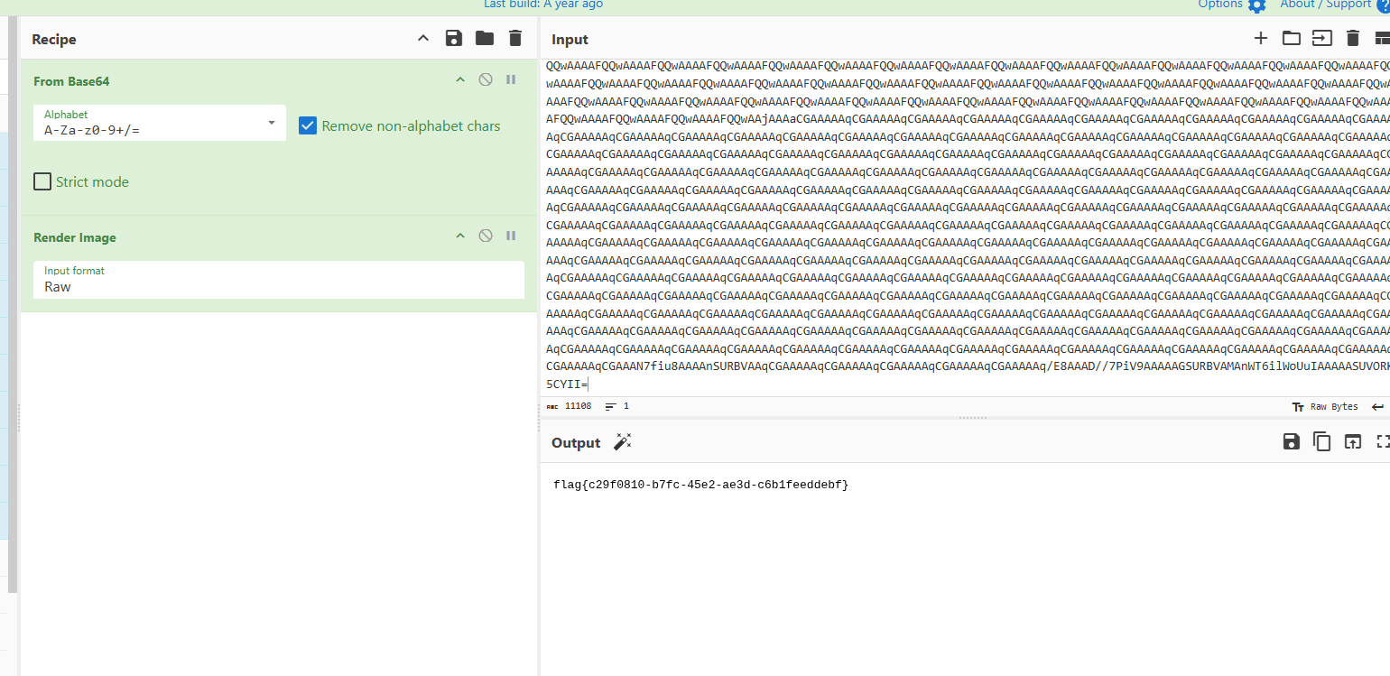Image resolution: width=1390 pixels, height=676 pixels.
Task: Collapse the From Base64 operation
Action: [460, 80]
